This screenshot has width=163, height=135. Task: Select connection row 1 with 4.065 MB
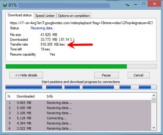point(78,103)
